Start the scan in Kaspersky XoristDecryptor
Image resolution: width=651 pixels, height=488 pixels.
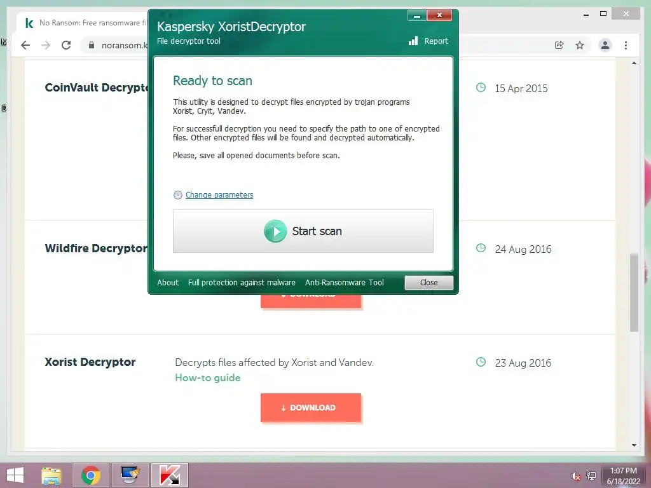click(x=303, y=231)
